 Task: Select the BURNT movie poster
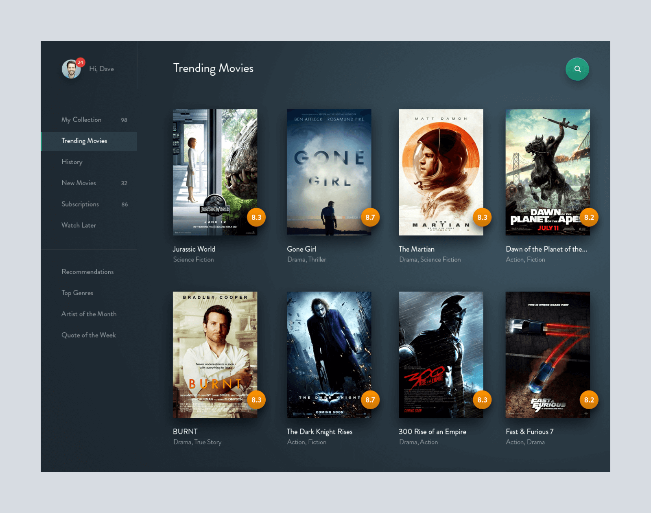click(x=215, y=354)
